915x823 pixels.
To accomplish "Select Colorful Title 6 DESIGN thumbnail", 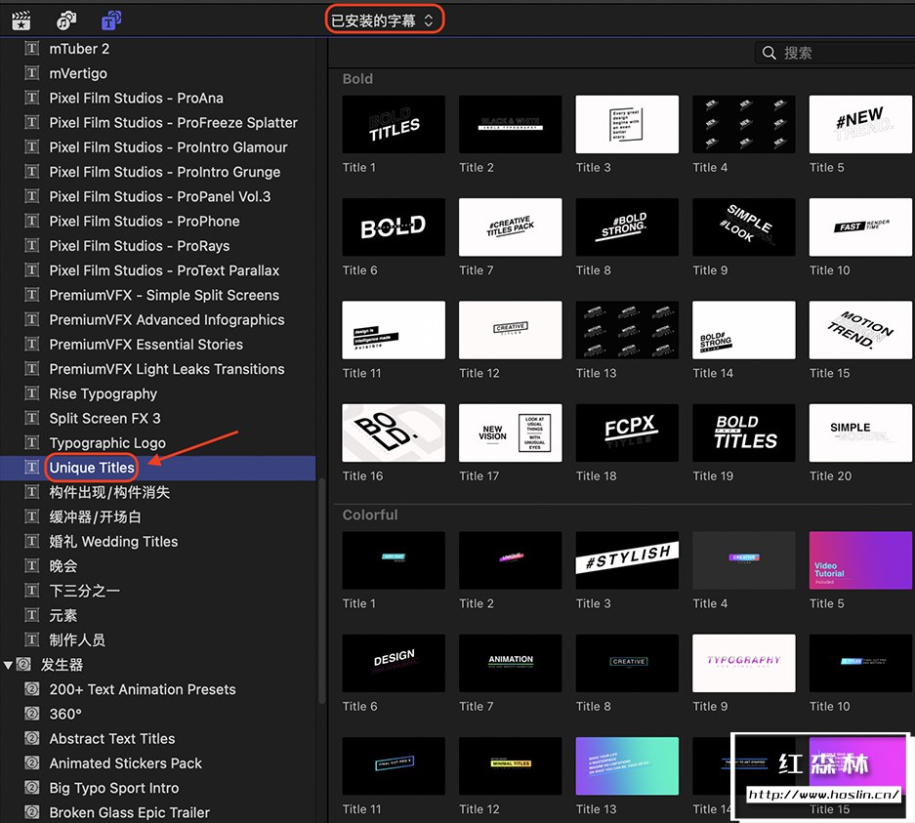I will tap(394, 663).
